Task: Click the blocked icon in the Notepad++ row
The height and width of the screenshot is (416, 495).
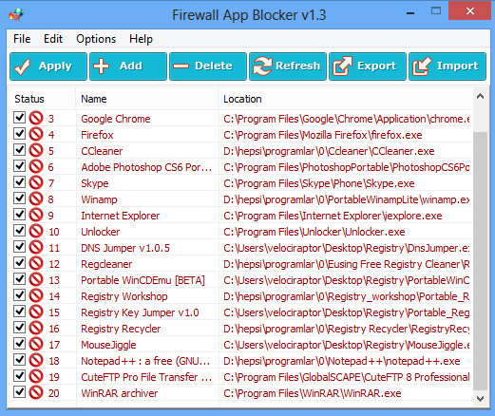Action: coord(36,361)
